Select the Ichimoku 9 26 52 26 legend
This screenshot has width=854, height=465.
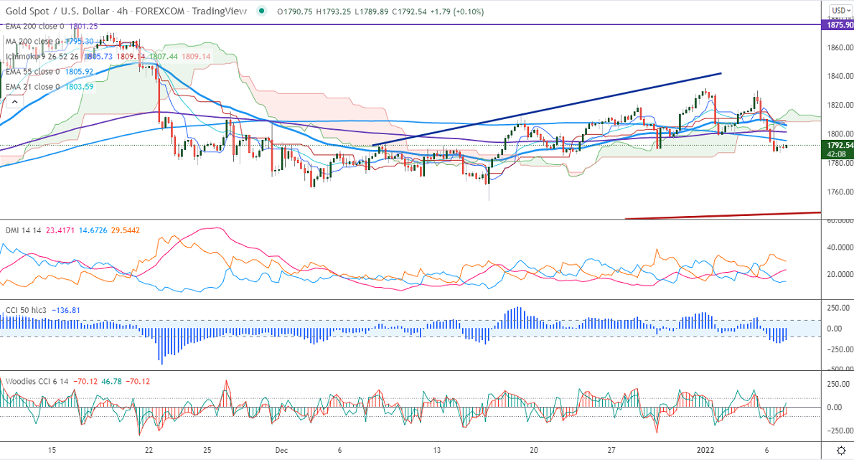[42, 57]
